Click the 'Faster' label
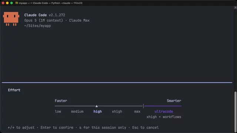 tap(61, 101)
